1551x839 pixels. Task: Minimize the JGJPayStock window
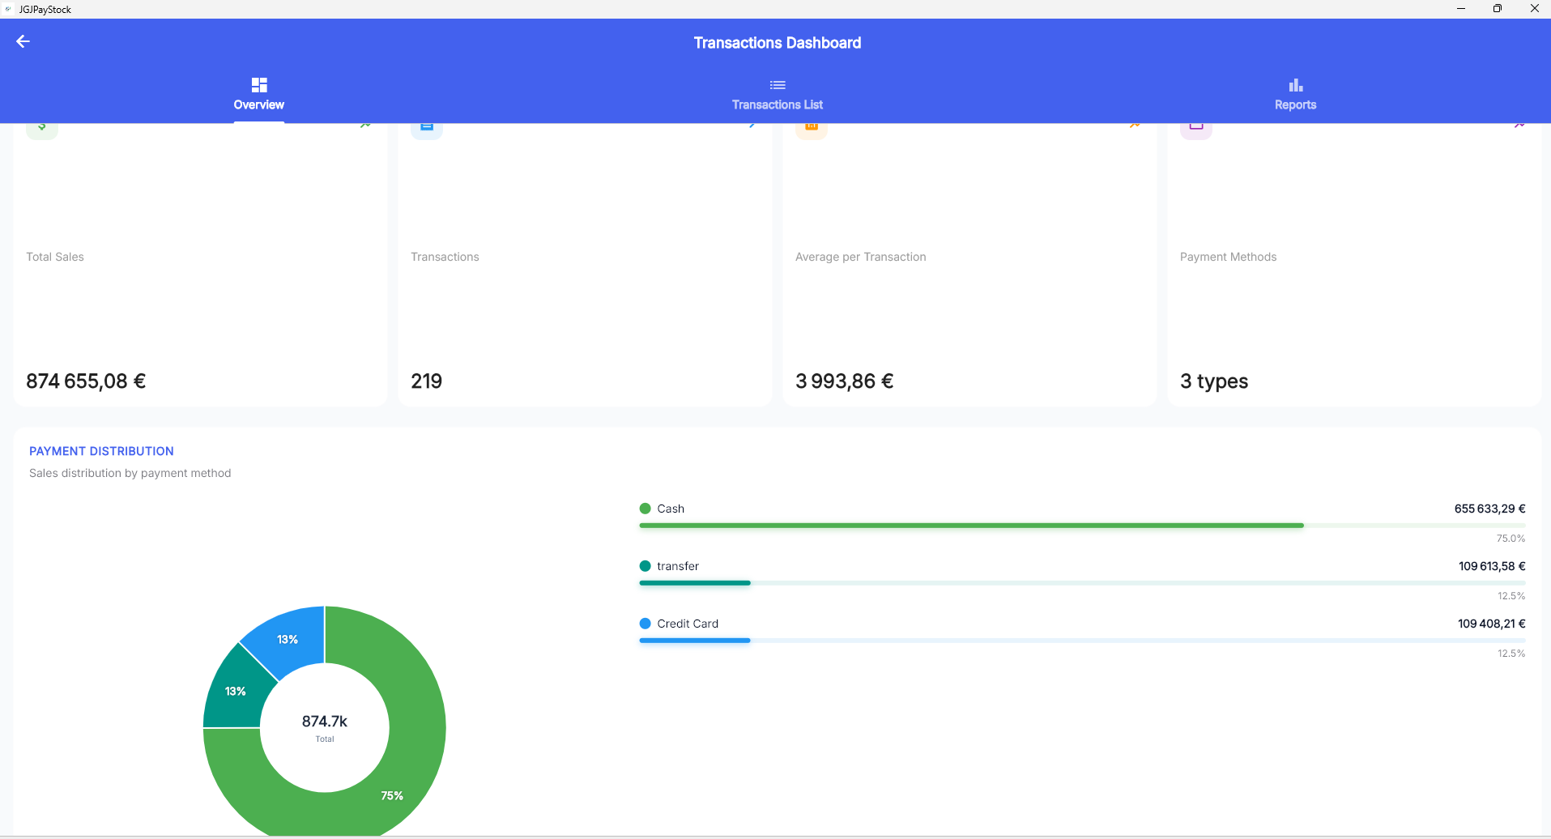point(1461,9)
